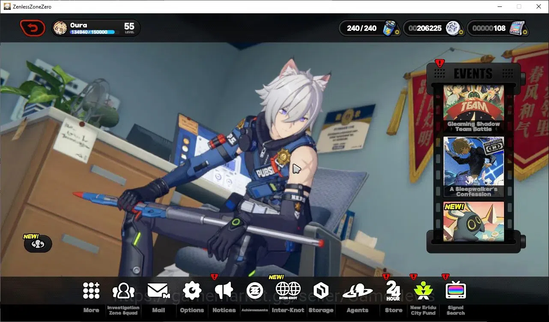Click the Storage label
This screenshot has height=322, width=549.
(321, 310)
